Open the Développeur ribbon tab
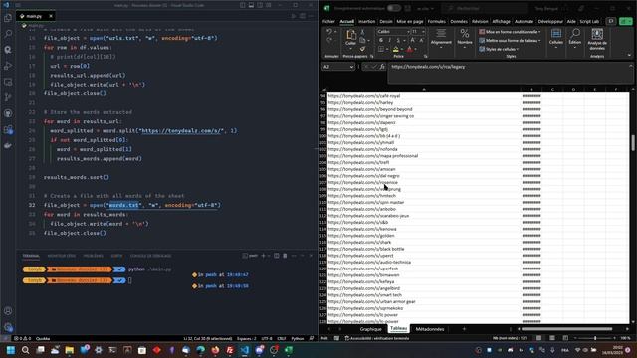 [x=550, y=22]
